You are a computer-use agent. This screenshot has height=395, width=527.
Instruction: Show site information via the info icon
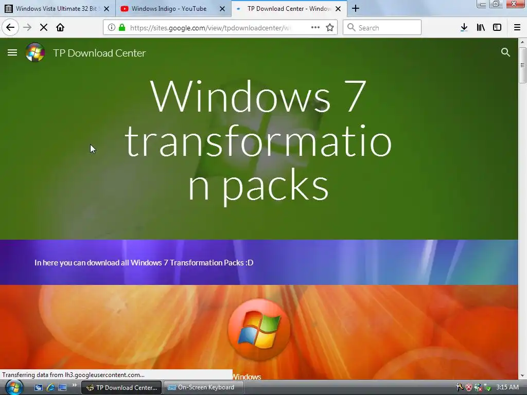pyautogui.click(x=112, y=28)
